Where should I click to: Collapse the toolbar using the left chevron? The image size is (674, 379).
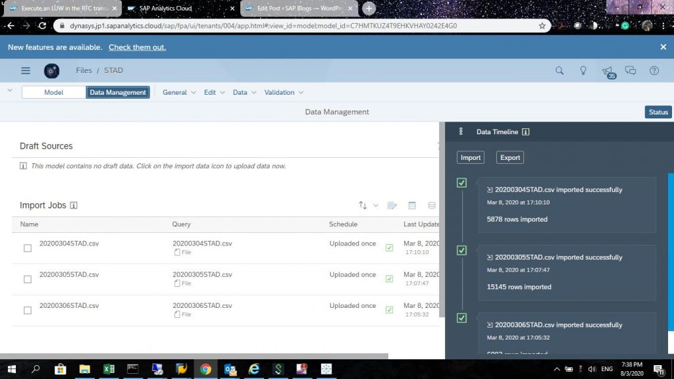[x=10, y=91]
